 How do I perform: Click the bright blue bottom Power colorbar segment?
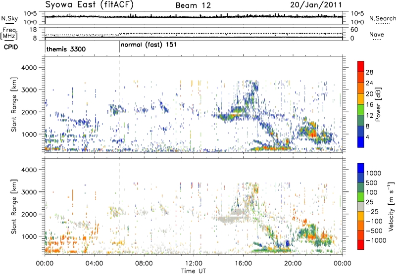coord(361,142)
